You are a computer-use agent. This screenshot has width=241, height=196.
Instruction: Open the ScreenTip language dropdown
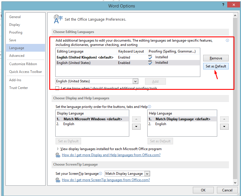pyautogui.click(x=147, y=174)
